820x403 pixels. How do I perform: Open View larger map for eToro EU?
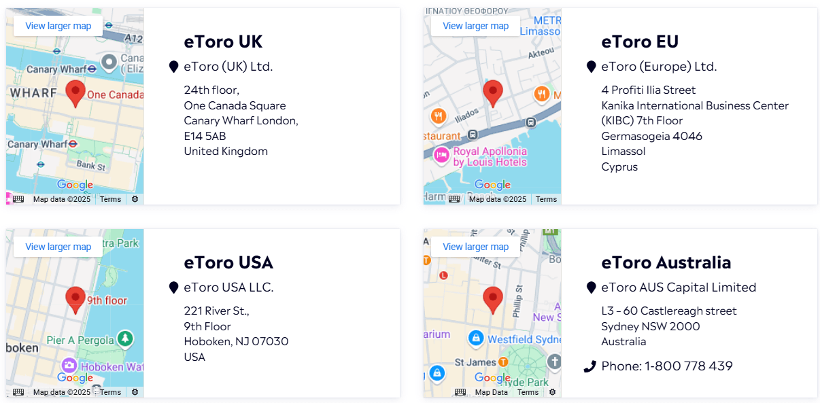click(x=476, y=26)
